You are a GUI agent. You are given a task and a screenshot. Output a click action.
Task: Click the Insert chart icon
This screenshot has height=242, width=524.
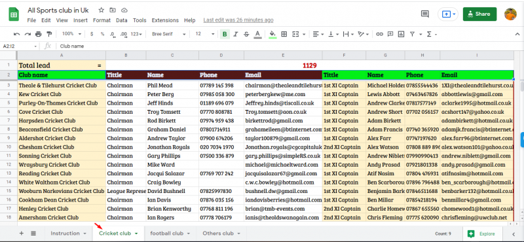402,34
